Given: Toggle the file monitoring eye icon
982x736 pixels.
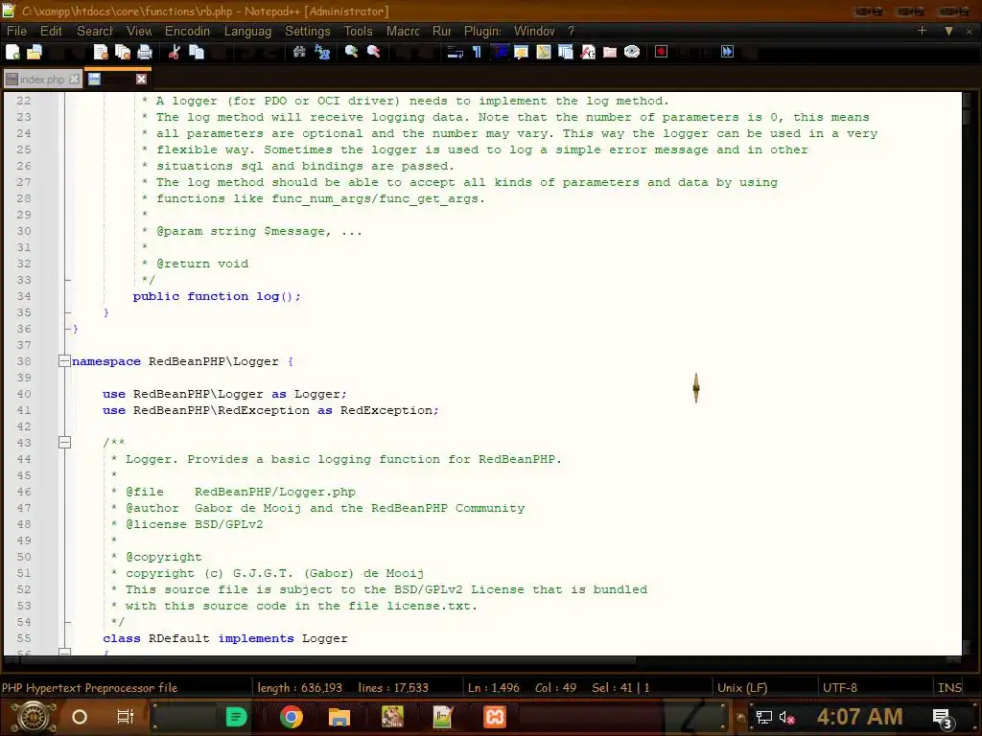Looking at the screenshot, I should 632,52.
